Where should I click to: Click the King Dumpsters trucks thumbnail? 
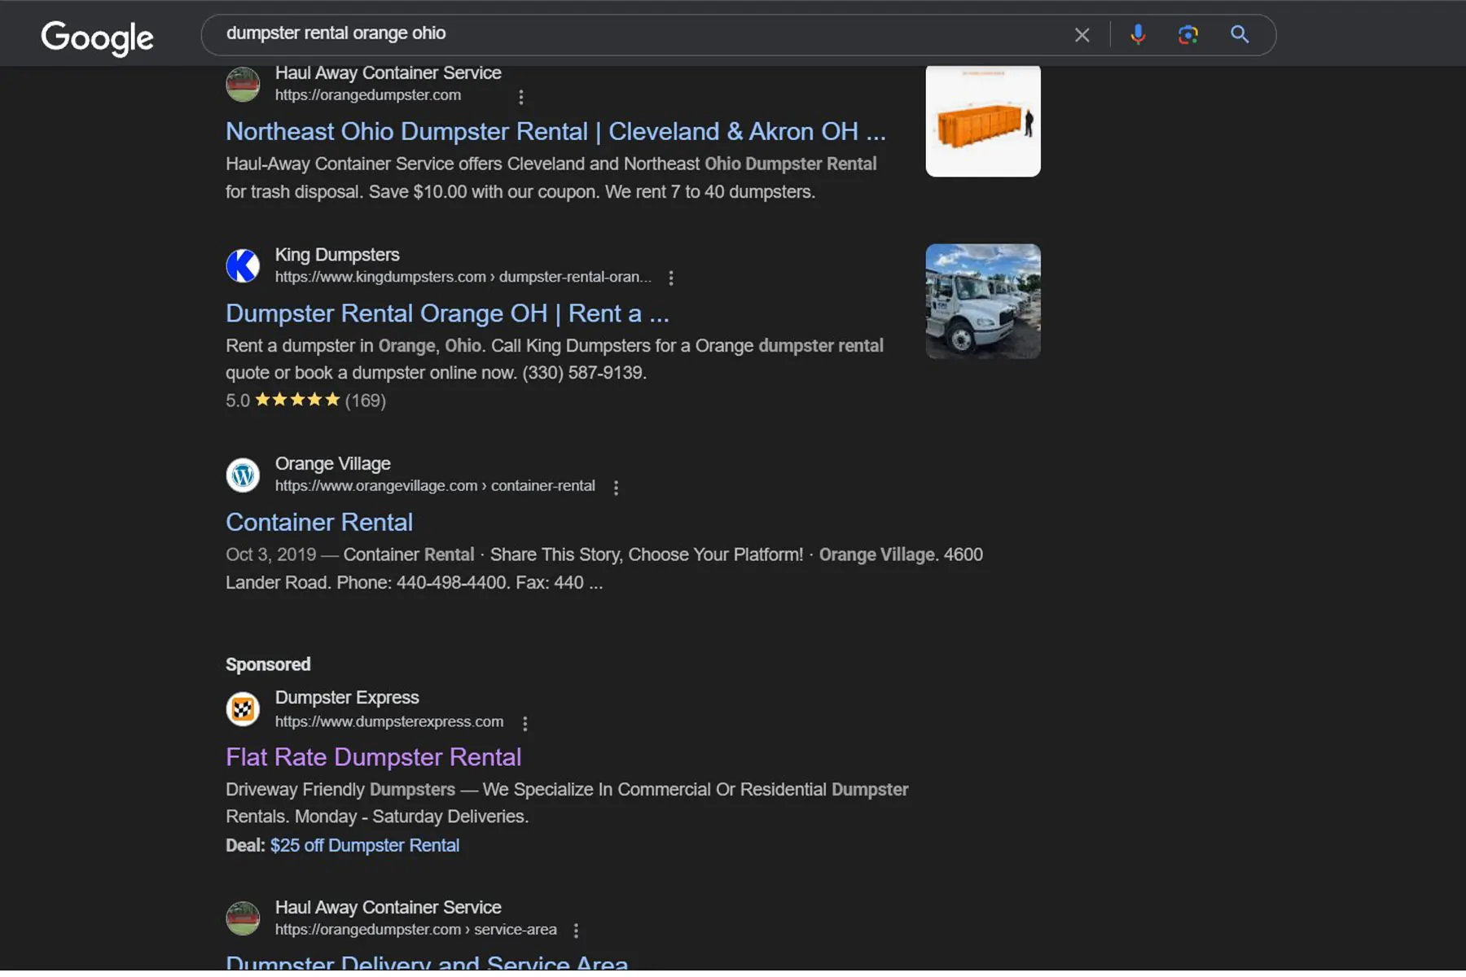coord(983,301)
